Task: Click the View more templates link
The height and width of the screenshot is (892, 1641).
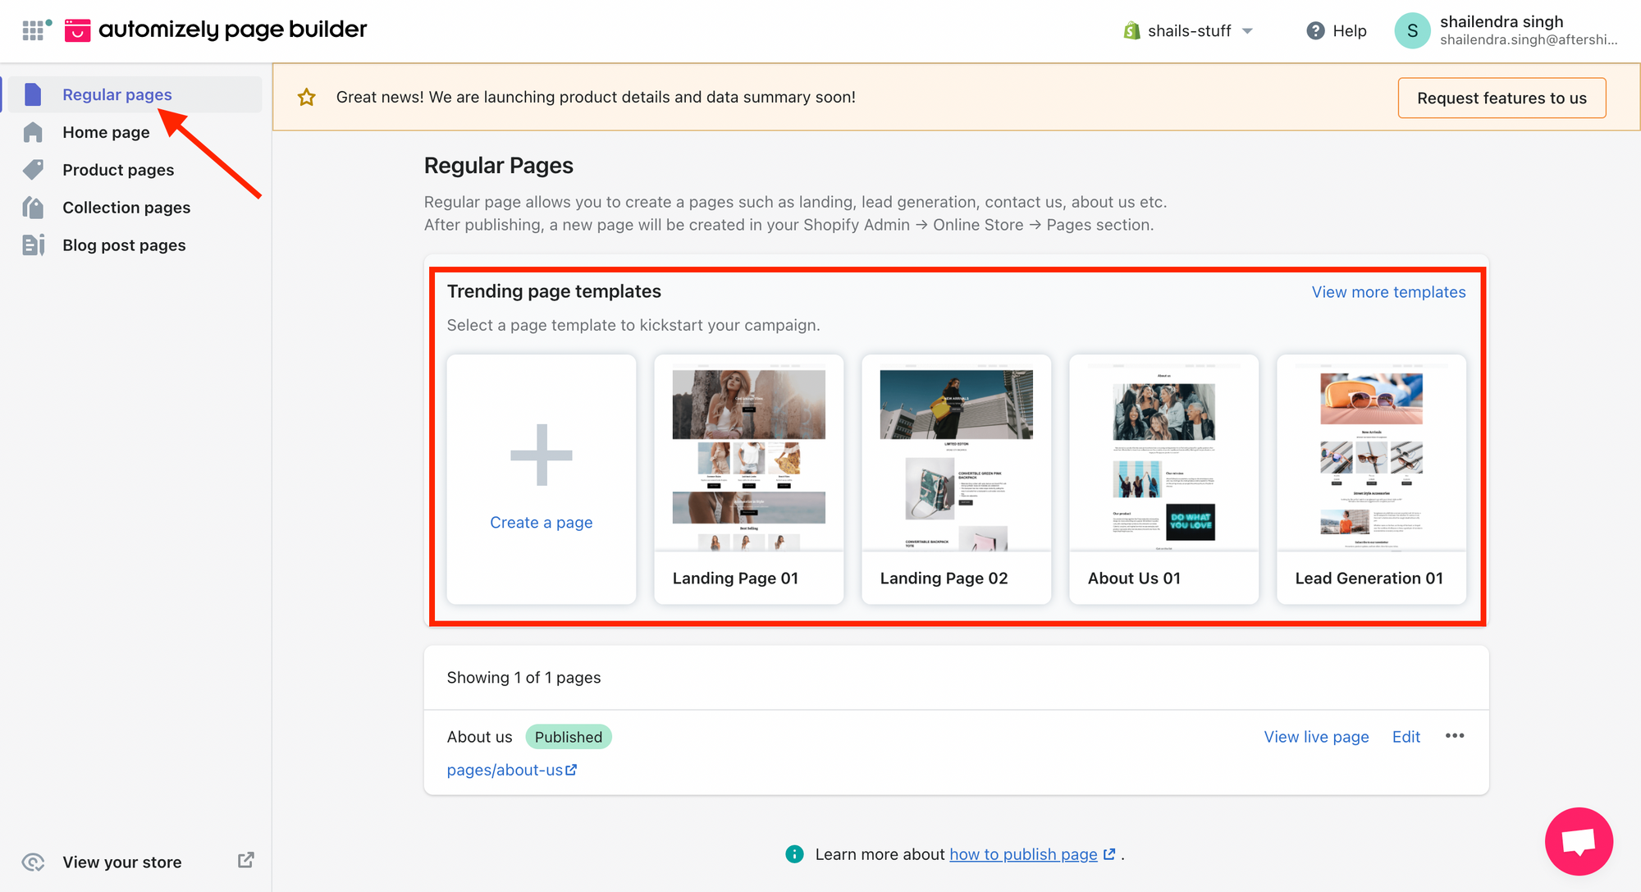Action: 1388,292
